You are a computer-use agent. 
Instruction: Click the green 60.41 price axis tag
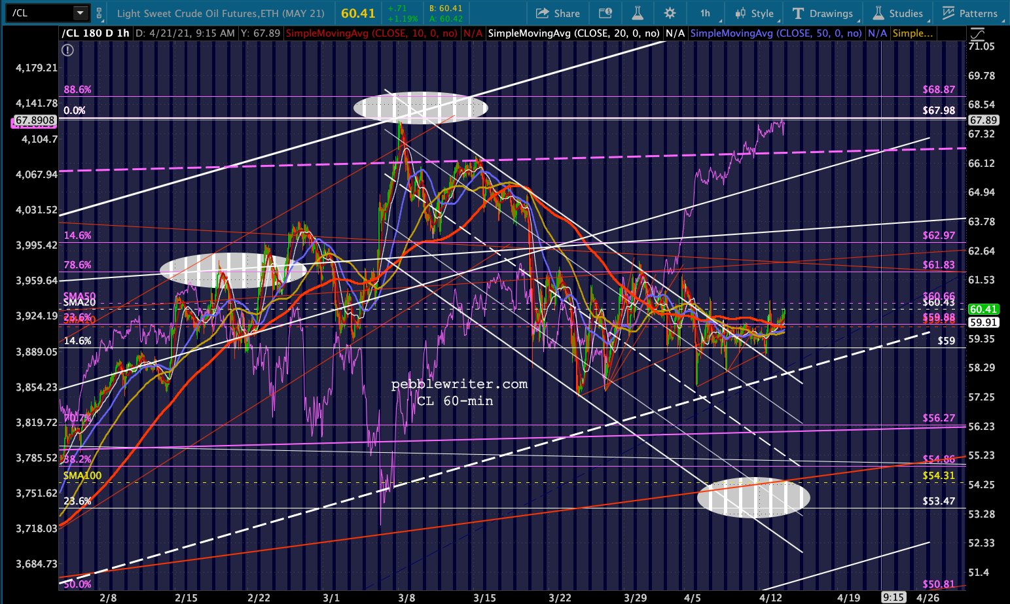point(983,309)
